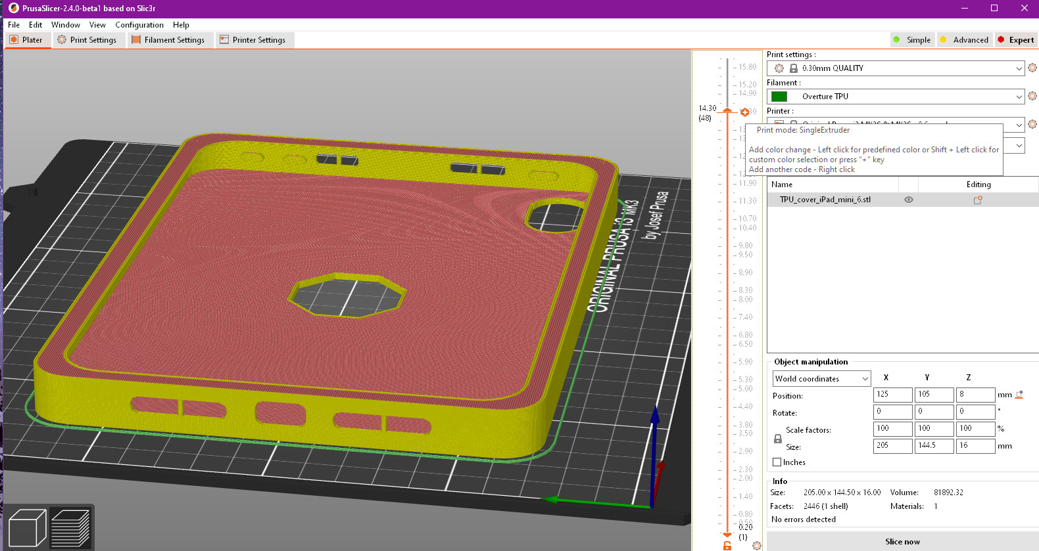1039x551 pixels.
Task: Select Simple mode
Action: [x=912, y=40]
